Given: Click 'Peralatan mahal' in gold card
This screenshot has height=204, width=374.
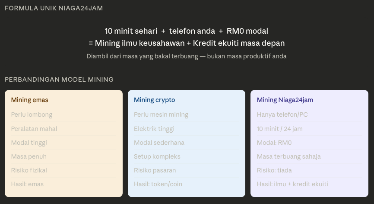Looking at the screenshot, I should [34, 129].
